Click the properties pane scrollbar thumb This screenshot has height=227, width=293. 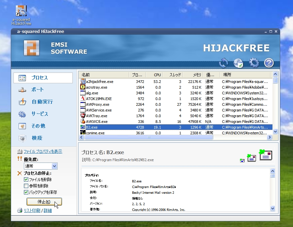273,176
